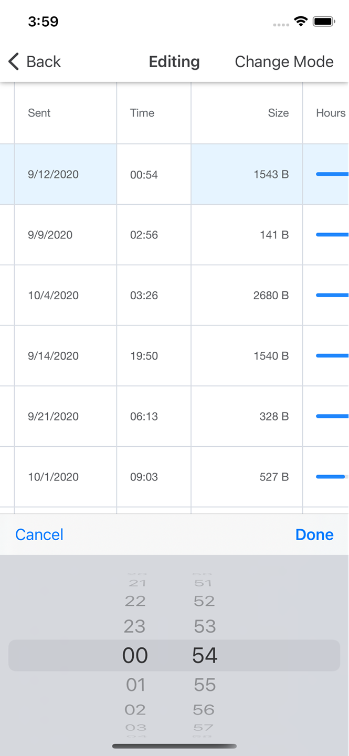The image size is (349, 756).
Task: Confirm time with Done
Action: (x=314, y=534)
